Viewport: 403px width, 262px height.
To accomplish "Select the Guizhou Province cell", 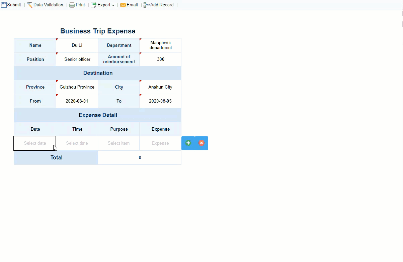I will pyautogui.click(x=77, y=87).
